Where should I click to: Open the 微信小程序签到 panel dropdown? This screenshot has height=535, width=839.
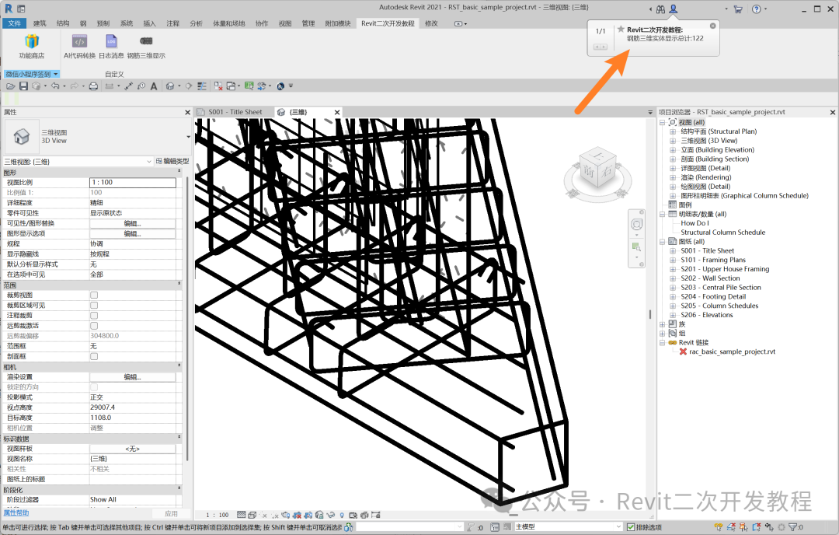(32, 74)
